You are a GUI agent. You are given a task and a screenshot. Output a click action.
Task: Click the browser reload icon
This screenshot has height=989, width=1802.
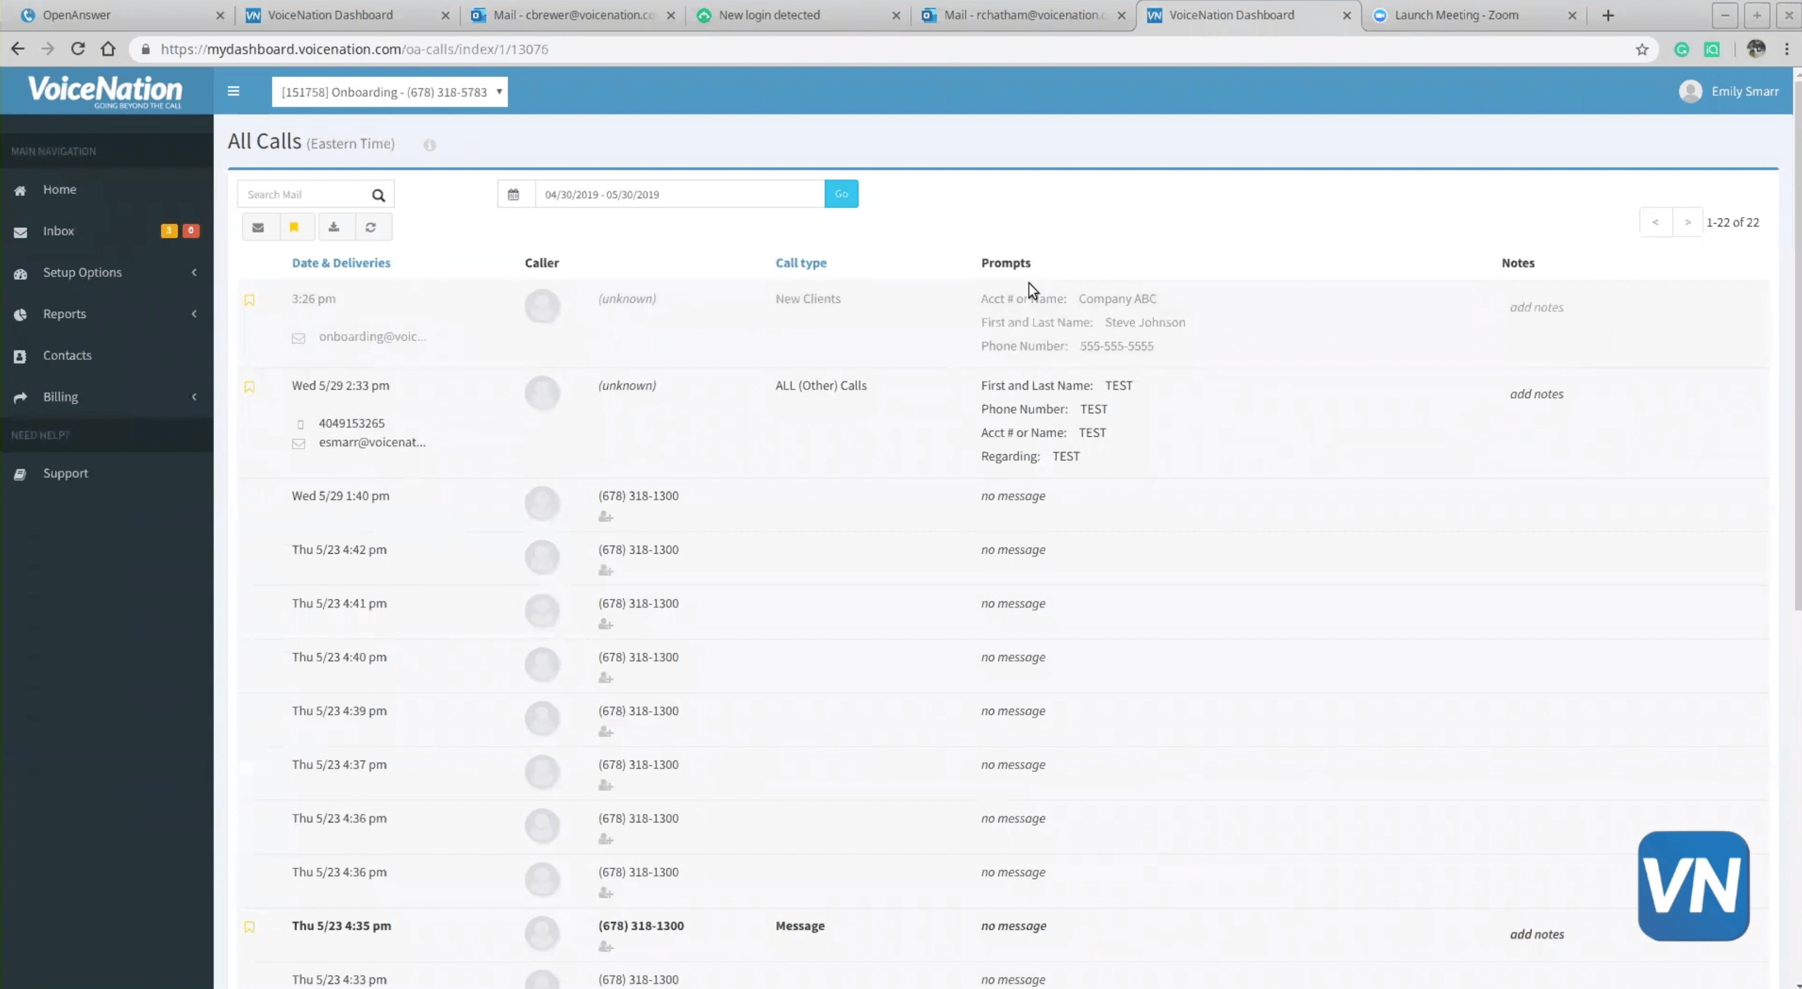coord(78,49)
